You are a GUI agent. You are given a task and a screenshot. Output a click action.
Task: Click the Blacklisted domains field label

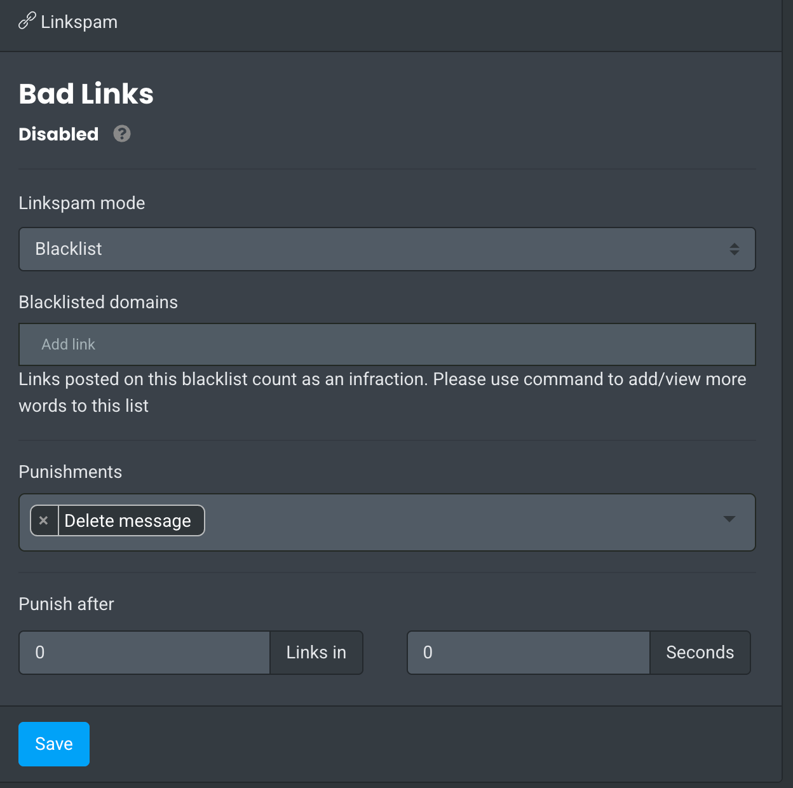98,302
